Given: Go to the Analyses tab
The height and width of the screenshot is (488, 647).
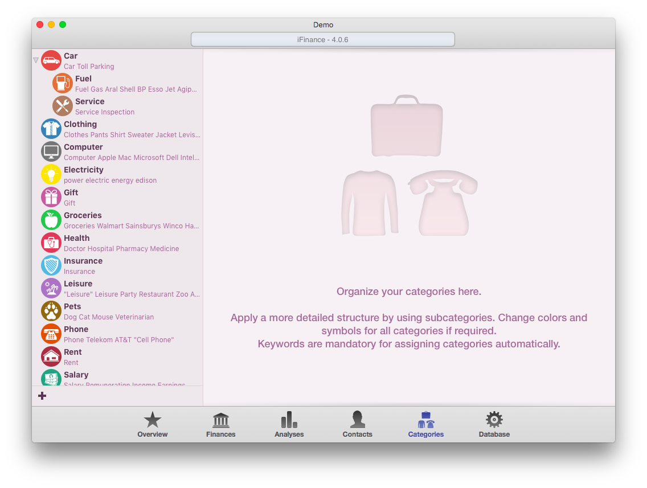Looking at the screenshot, I should (289, 425).
